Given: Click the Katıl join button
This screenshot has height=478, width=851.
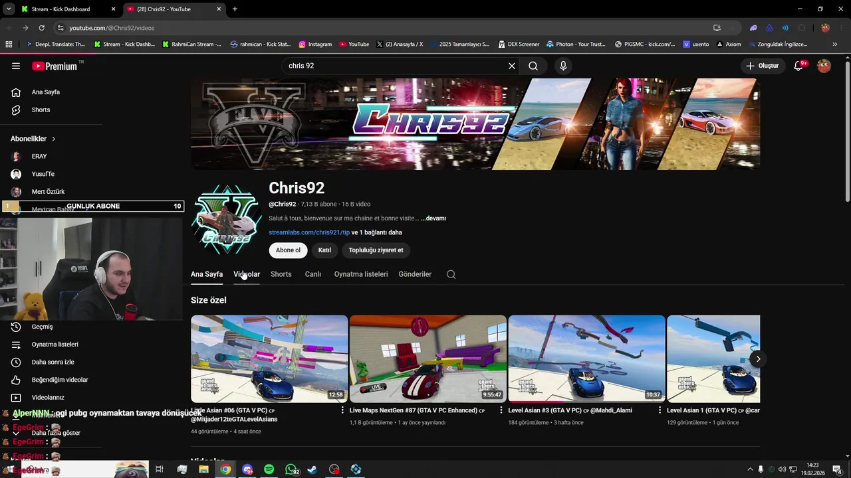Looking at the screenshot, I should click(324, 250).
